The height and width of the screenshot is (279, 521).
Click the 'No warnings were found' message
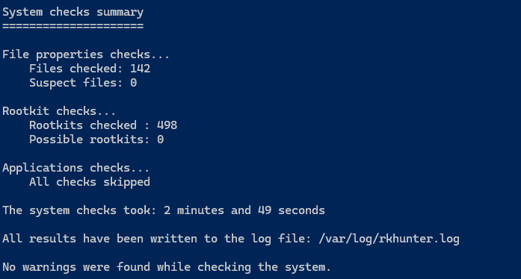[x=167, y=267]
